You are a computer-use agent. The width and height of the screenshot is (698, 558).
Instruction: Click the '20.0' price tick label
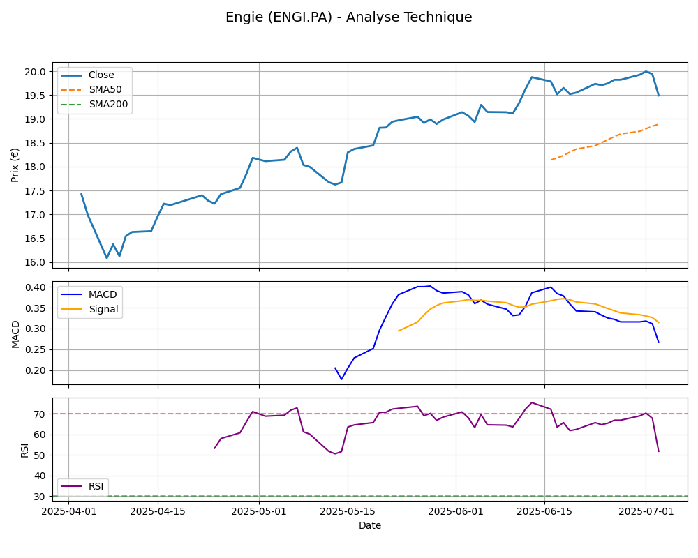pyautogui.click(x=36, y=72)
